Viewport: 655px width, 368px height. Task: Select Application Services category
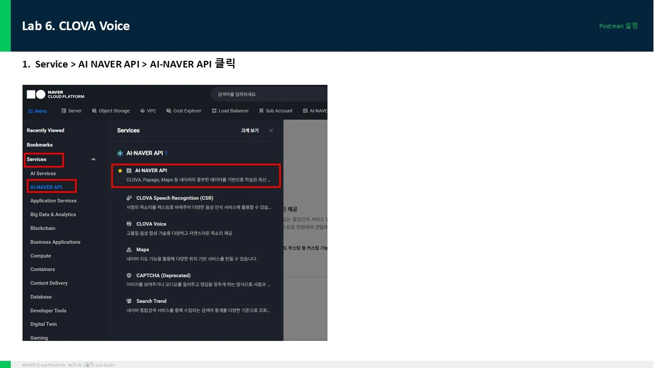click(53, 201)
